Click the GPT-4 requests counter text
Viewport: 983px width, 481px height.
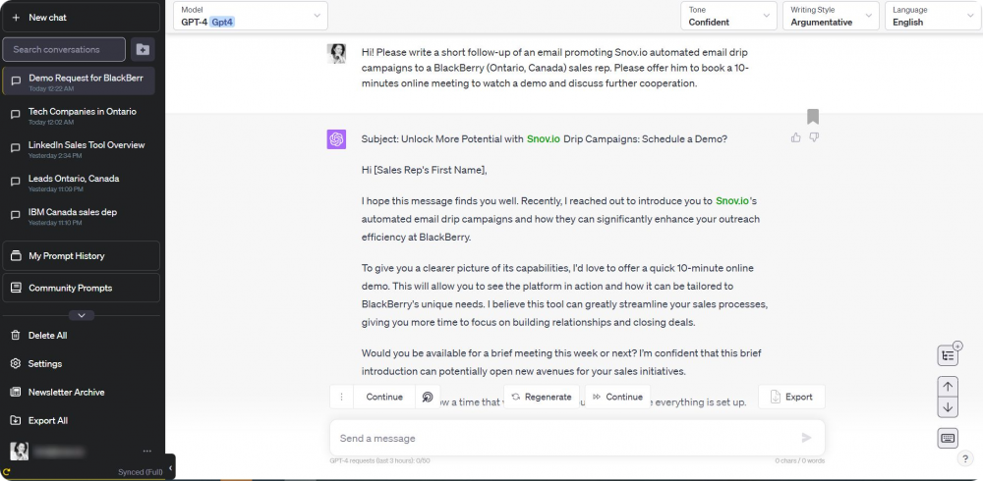379,461
